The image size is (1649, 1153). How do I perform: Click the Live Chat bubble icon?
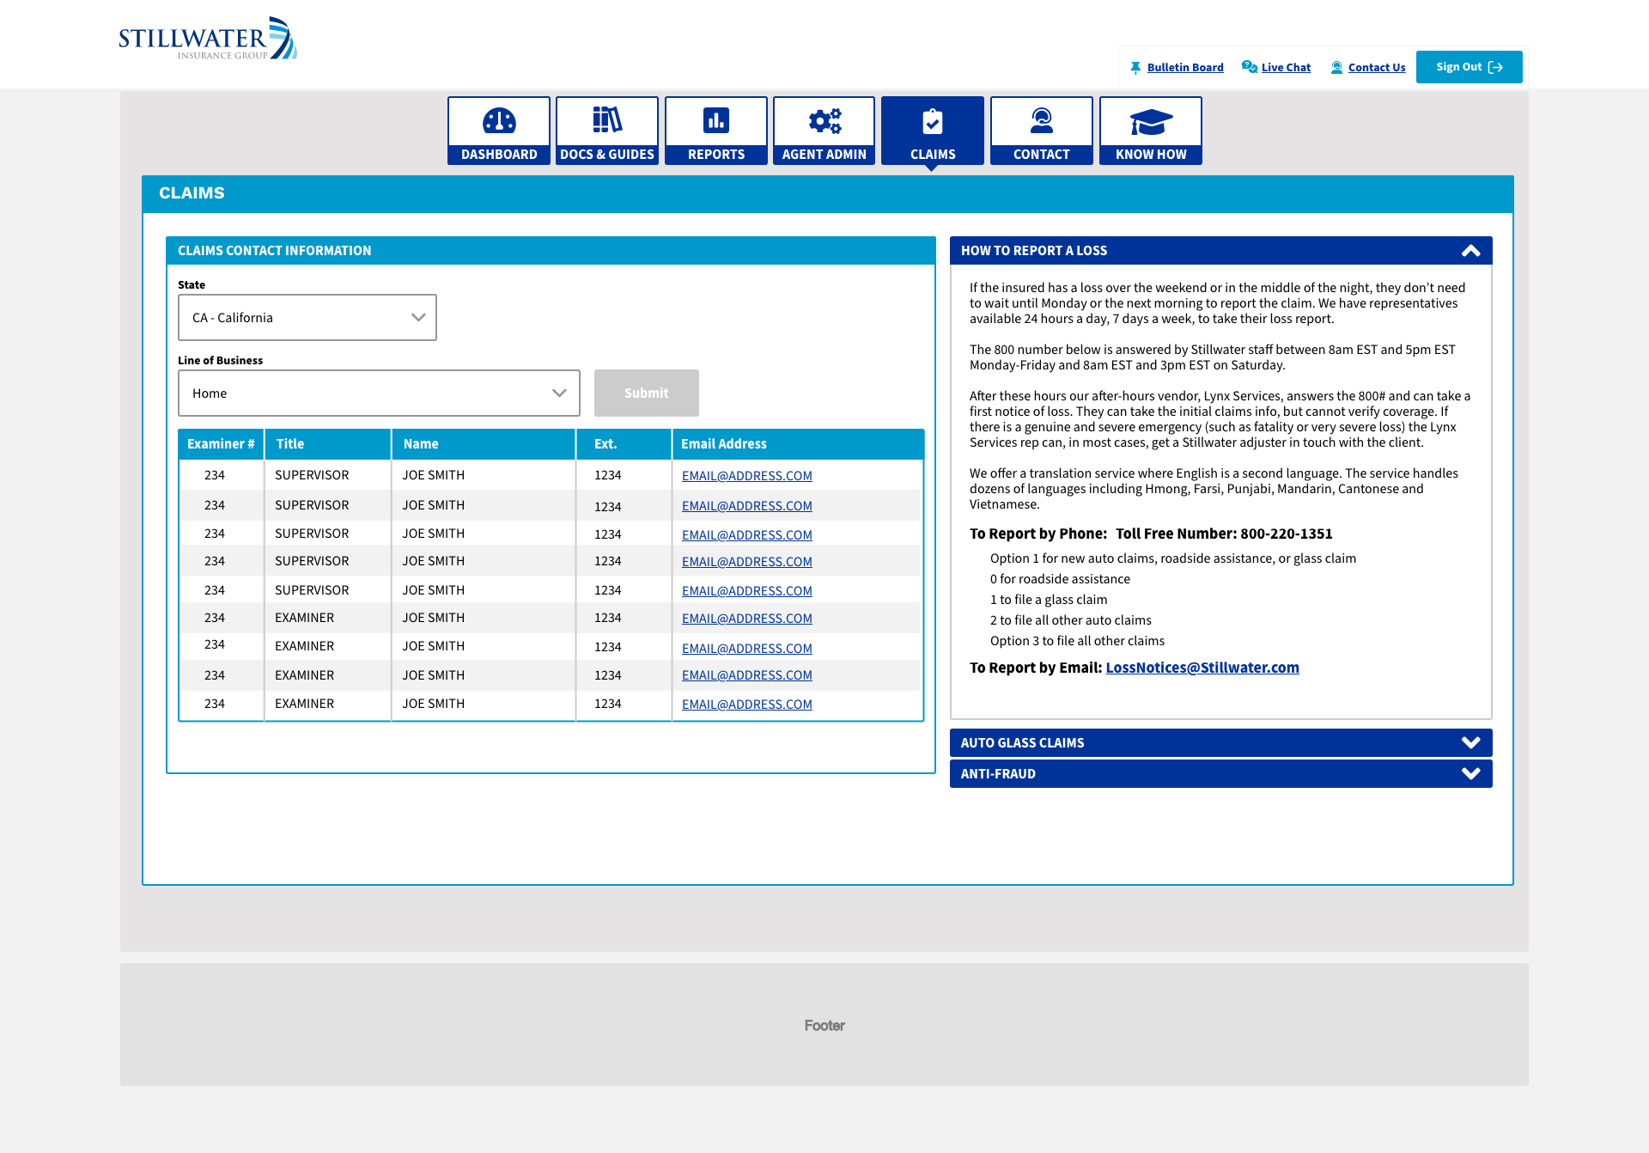(1250, 67)
